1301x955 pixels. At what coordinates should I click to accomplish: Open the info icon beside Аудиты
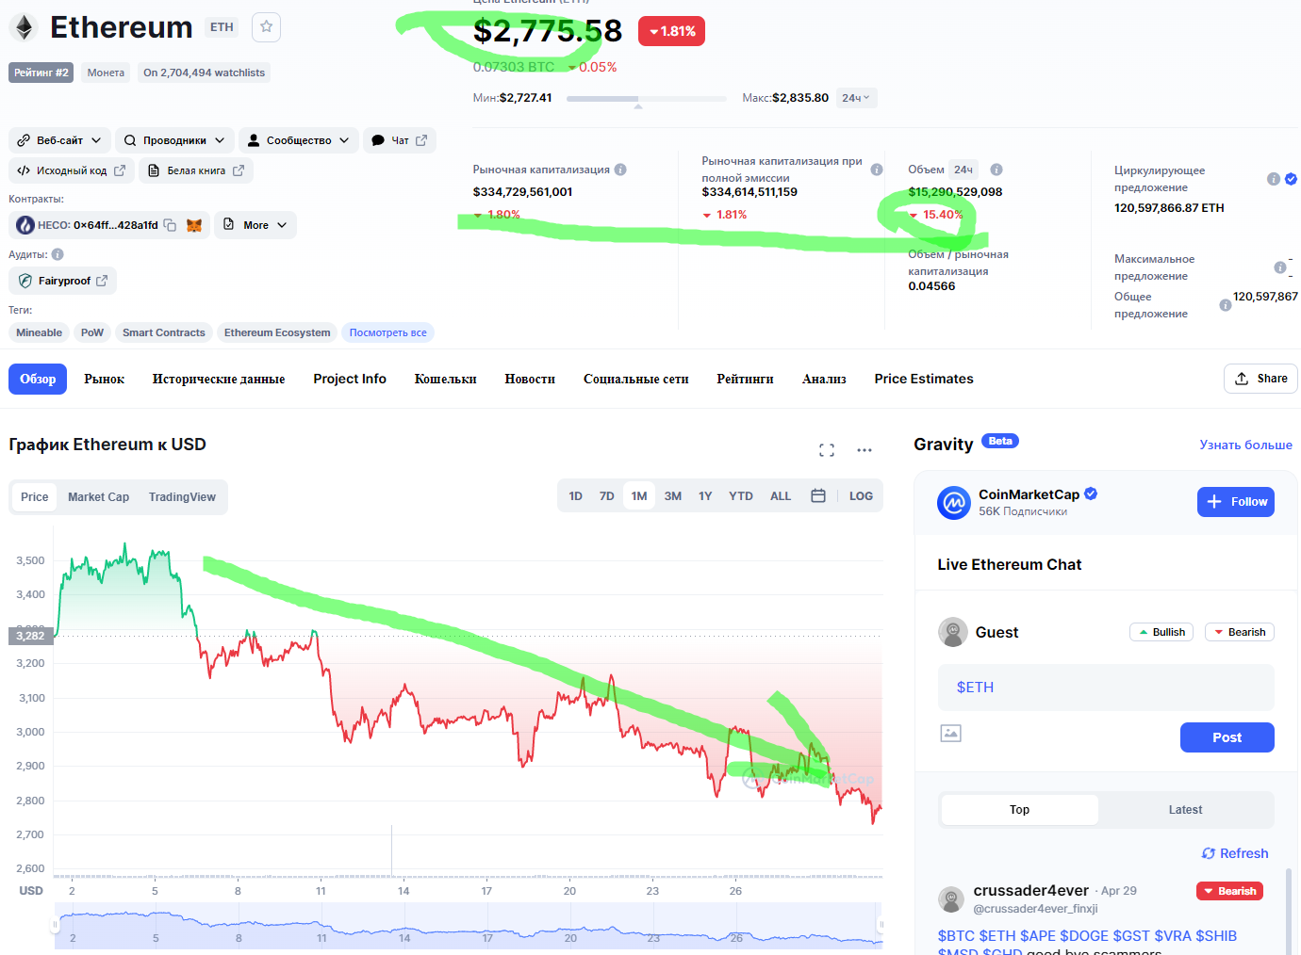[x=58, y=254]
